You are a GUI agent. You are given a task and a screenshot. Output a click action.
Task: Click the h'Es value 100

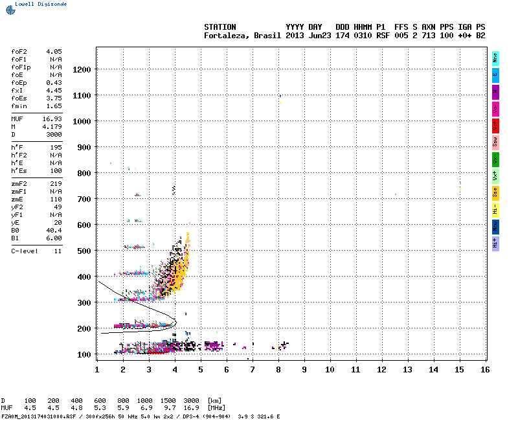[56, 171]
